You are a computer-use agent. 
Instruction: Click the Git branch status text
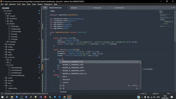click(26, 94)
